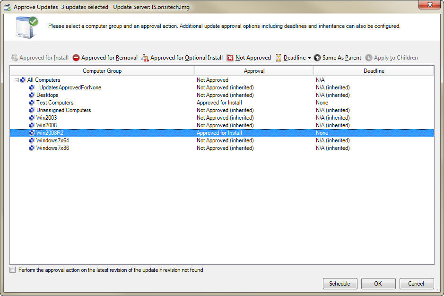Screen dimensions: 444x296
Task: Click the Approve Updates title bar icon
Action: [x=8, y=7]
